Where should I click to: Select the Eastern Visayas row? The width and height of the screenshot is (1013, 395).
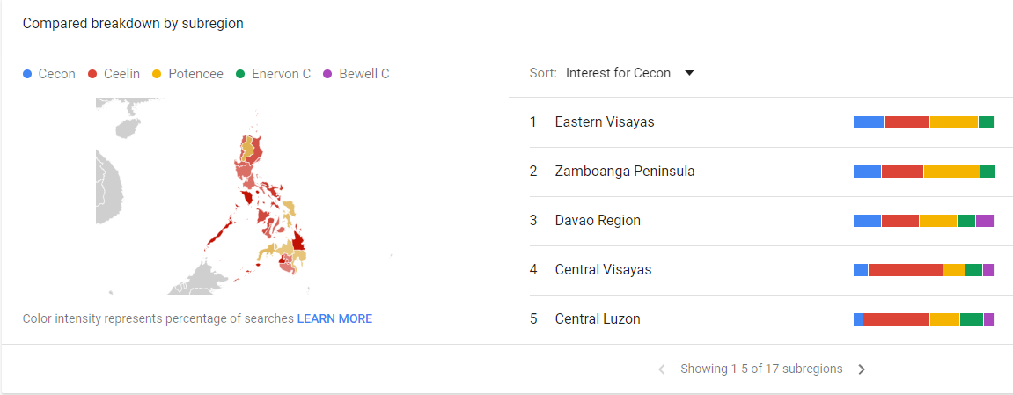click(605, 122)
